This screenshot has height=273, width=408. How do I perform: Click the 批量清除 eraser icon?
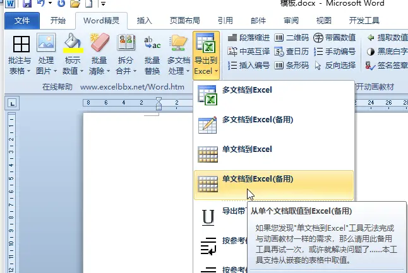click(100, 42)
